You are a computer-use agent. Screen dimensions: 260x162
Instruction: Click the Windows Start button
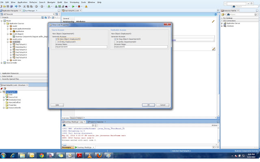point(3,156)
